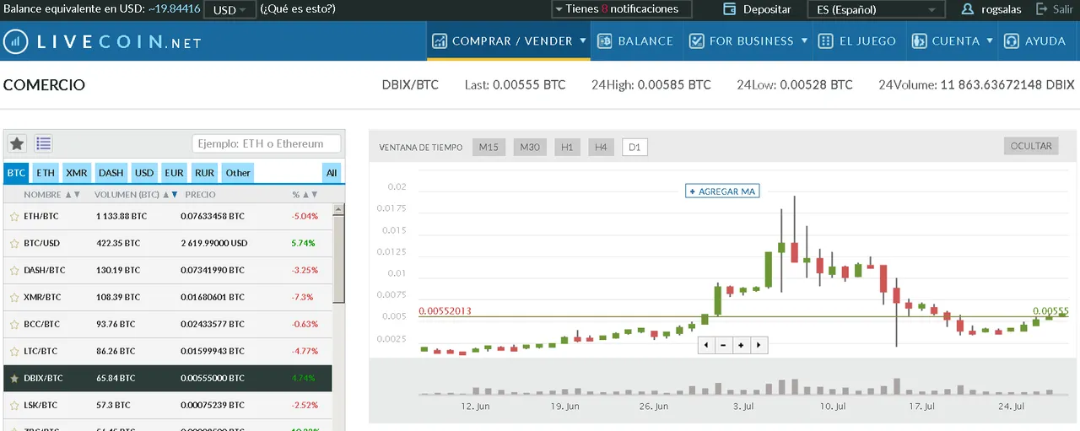Image resolution: width=1080 pixels, height=431 pixels.
Task: Select the ETH/BTC row in market list
Action: (x=168, y=217)
